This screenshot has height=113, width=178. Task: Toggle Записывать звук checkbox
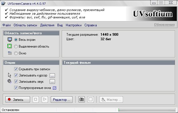(16, 82)
